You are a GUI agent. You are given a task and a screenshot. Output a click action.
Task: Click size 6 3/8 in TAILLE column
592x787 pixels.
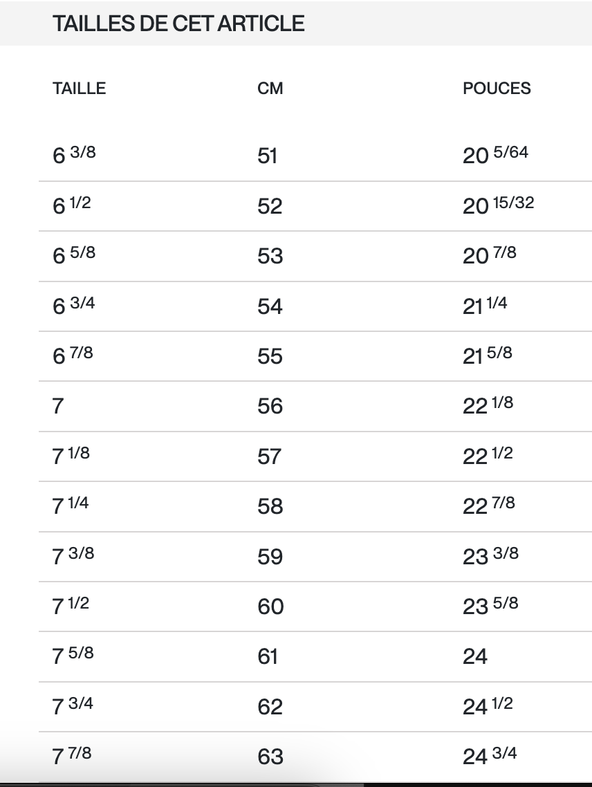click(x=74, y=155)
